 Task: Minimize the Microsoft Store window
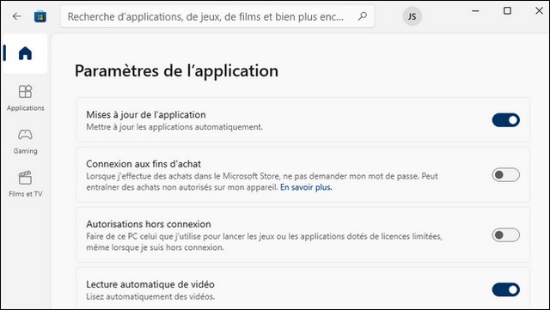coord(475,11)
